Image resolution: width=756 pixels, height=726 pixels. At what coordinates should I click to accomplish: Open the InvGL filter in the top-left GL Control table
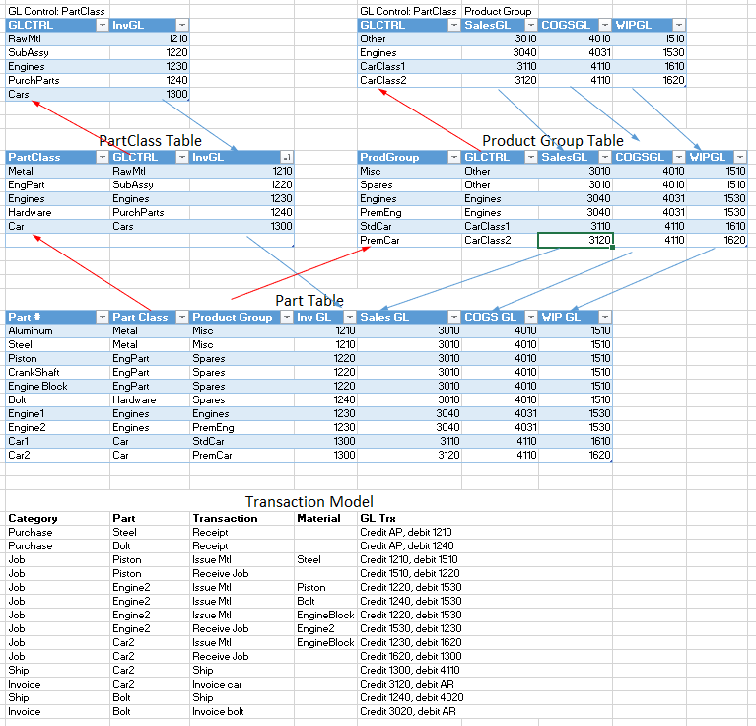click(x=182, y=25)
